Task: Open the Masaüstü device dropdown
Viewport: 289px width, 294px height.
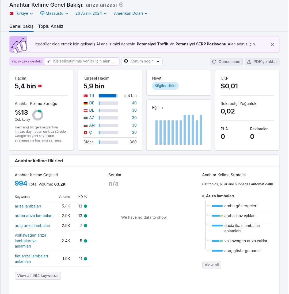Action: (54, 14)
